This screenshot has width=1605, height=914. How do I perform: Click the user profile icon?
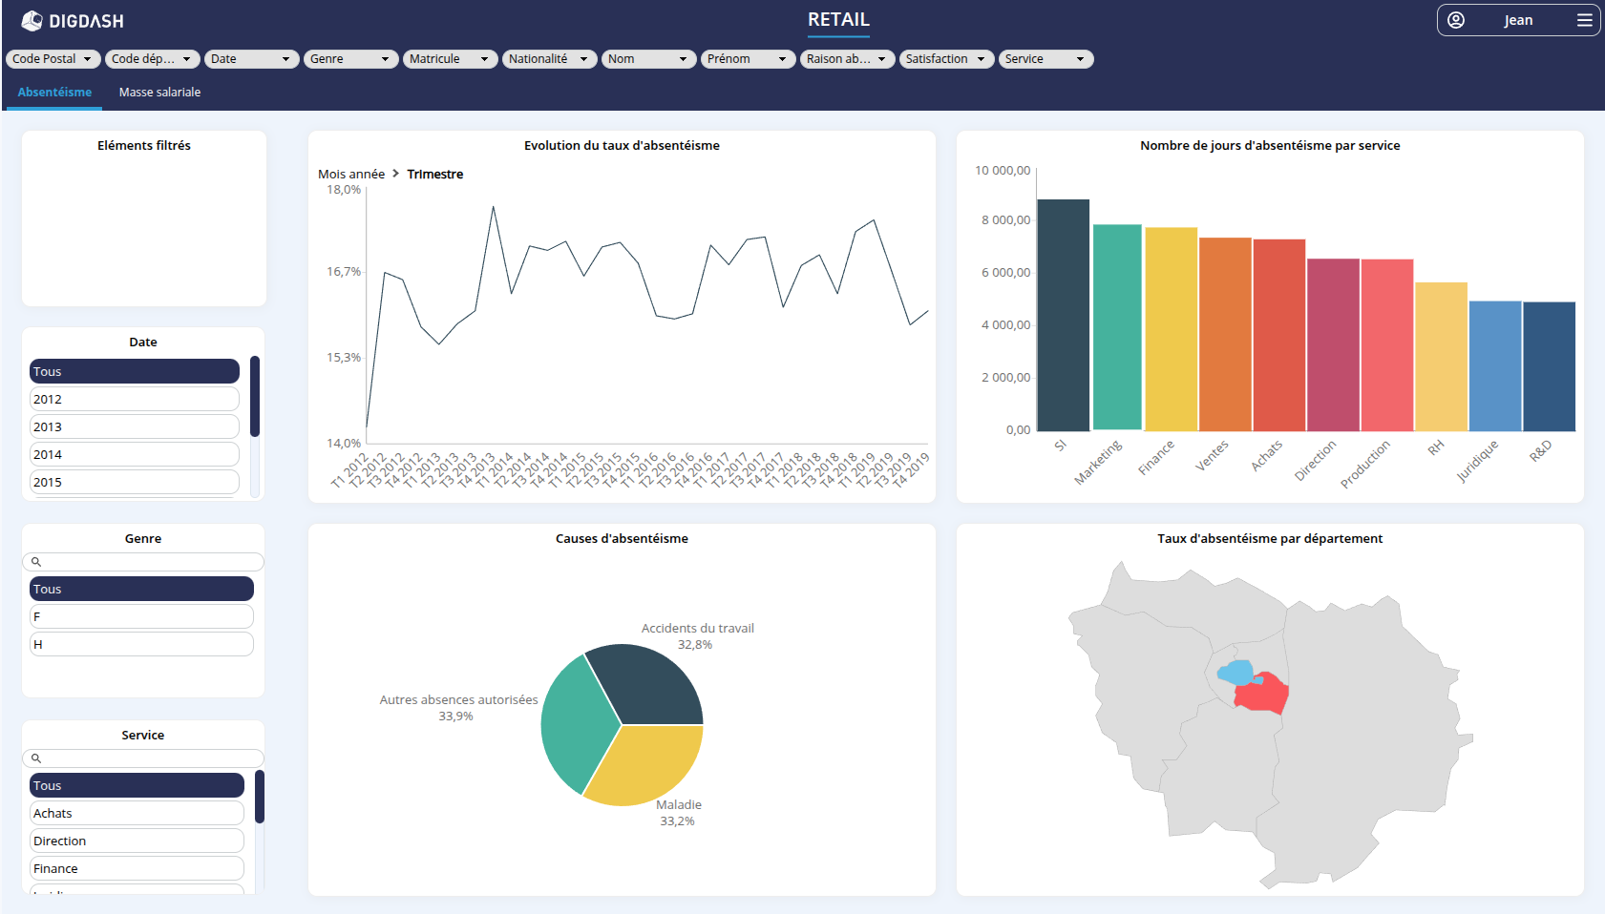[1456, 20]
